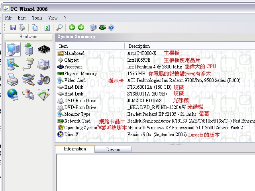This screenshot has height=191, width=255.
Task: Select the Chipset row
Action: [x=155, y=60]
